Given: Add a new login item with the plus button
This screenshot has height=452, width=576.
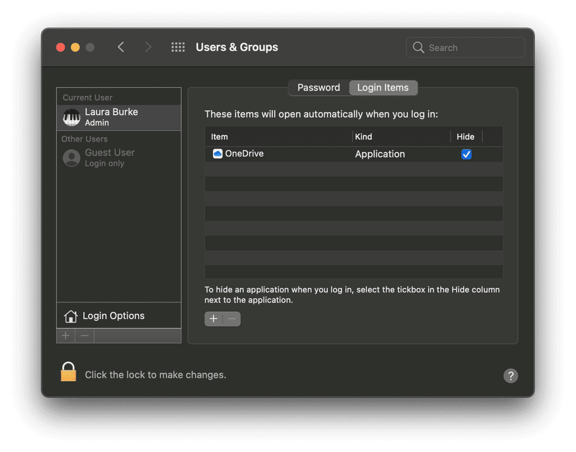Looking at the screenshot, I should (214, 319).
